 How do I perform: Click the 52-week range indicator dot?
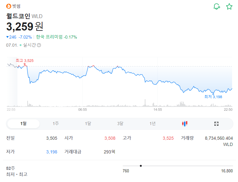click(141, 166)
